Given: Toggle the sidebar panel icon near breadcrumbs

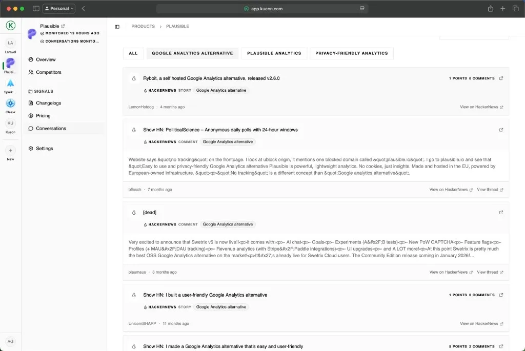Looking at the screenshot, I should point(117,27).
